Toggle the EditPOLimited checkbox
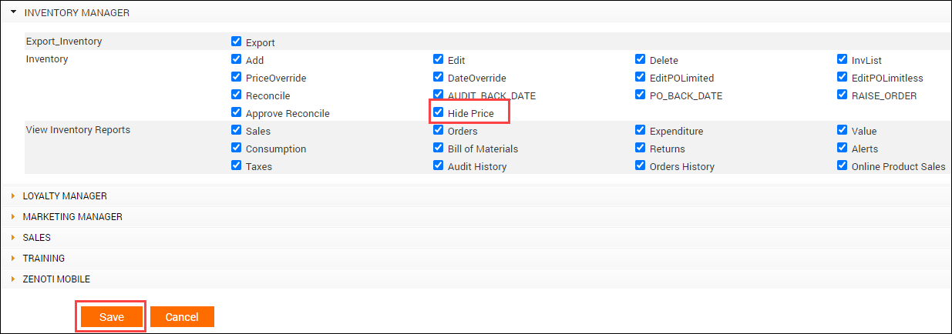The height and width of the screenshot is (334, 952). coord(641,77)
